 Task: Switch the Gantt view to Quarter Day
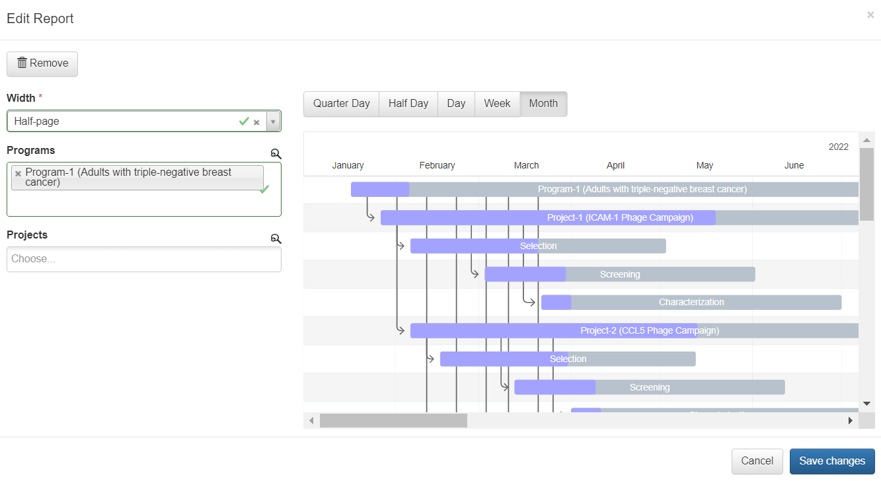(x=341, y=104)
